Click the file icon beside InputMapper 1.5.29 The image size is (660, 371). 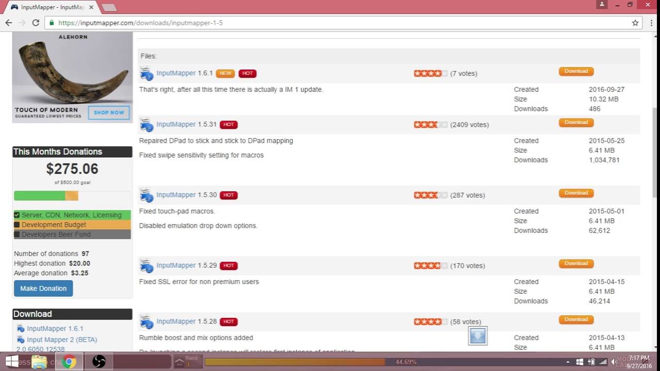[x=147, y=265]
